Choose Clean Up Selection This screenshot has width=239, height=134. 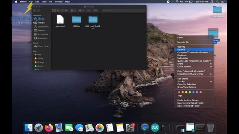tap(194, 84)
